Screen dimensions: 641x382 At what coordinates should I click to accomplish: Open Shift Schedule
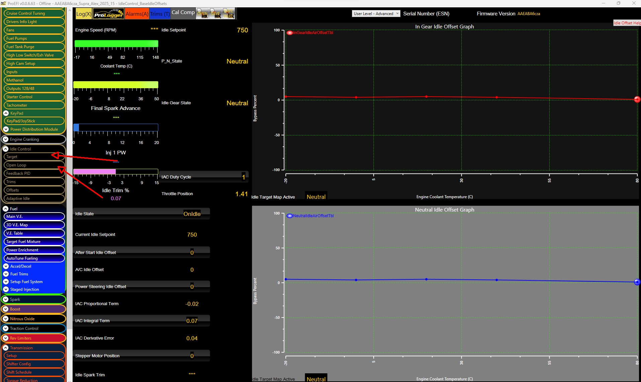pyautogui.click(x=34, y=372)
